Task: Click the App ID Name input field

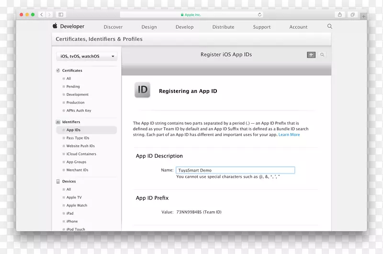Action: 235,170
